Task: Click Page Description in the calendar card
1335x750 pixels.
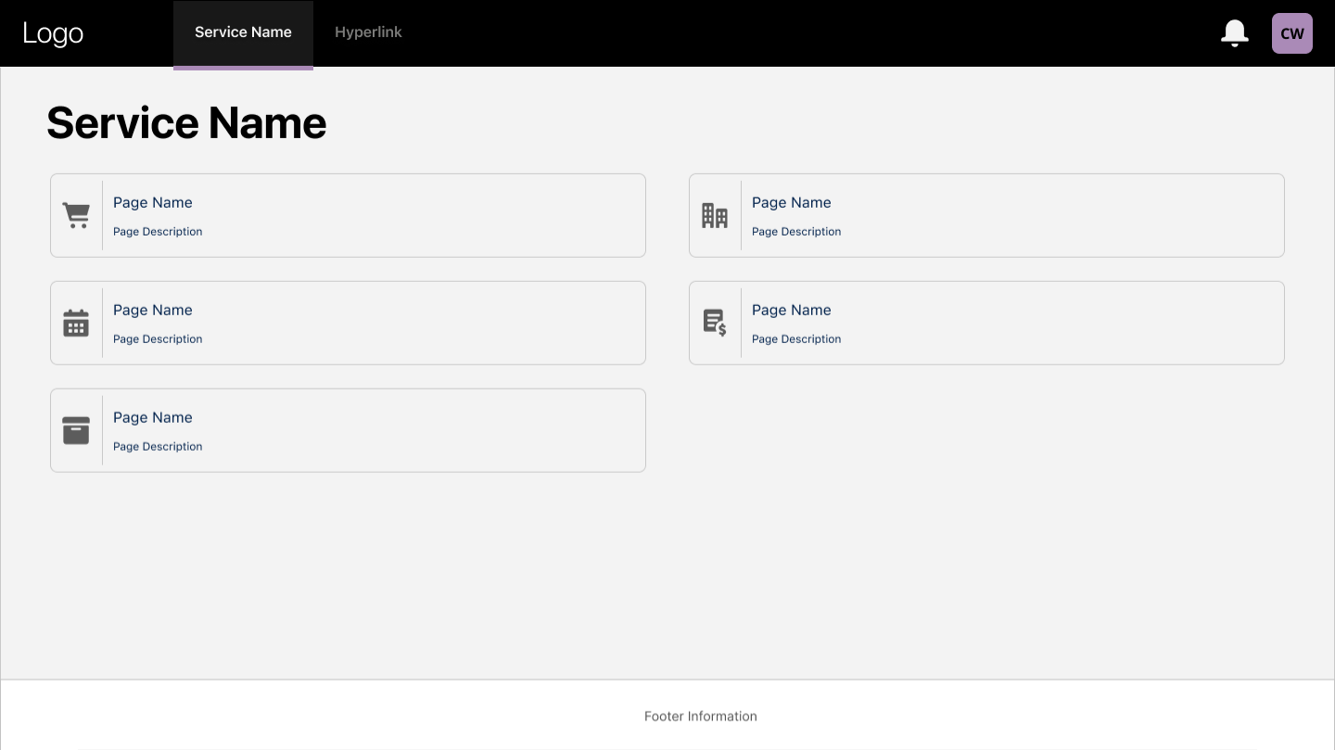Action: [158, 339]
